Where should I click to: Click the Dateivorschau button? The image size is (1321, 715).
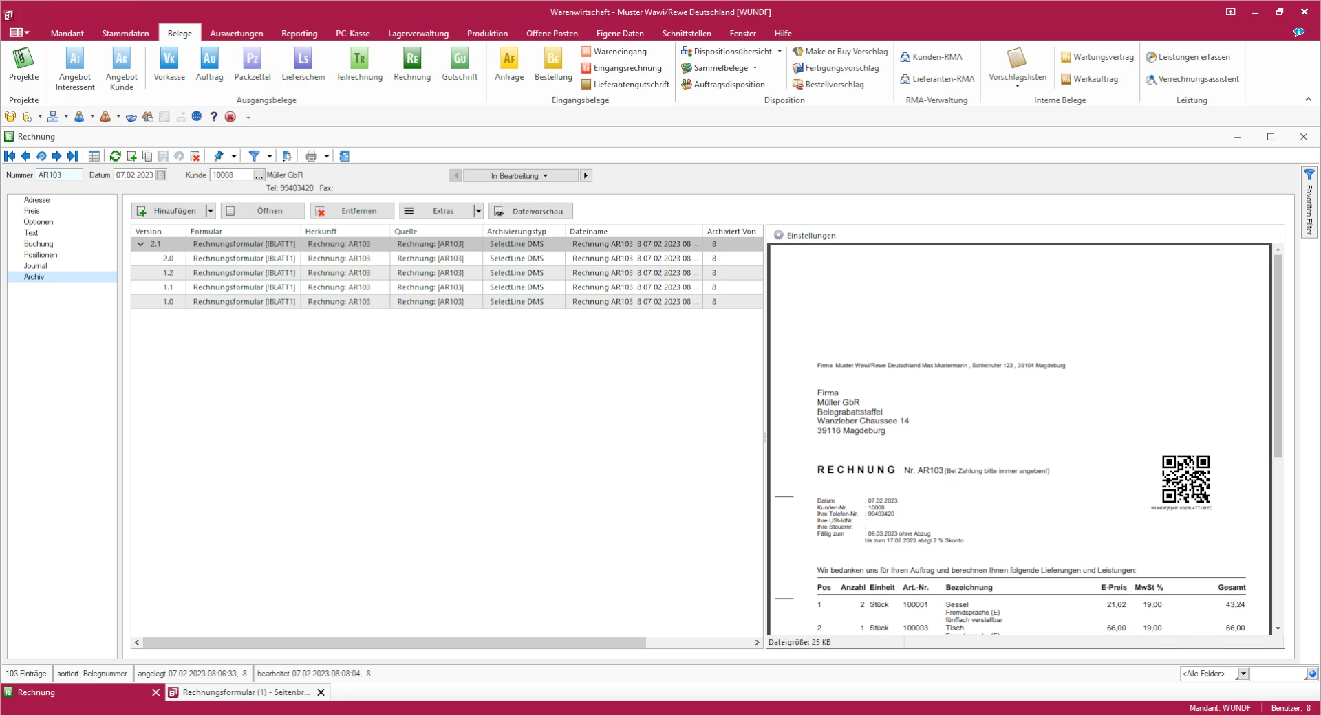(530, 211)
